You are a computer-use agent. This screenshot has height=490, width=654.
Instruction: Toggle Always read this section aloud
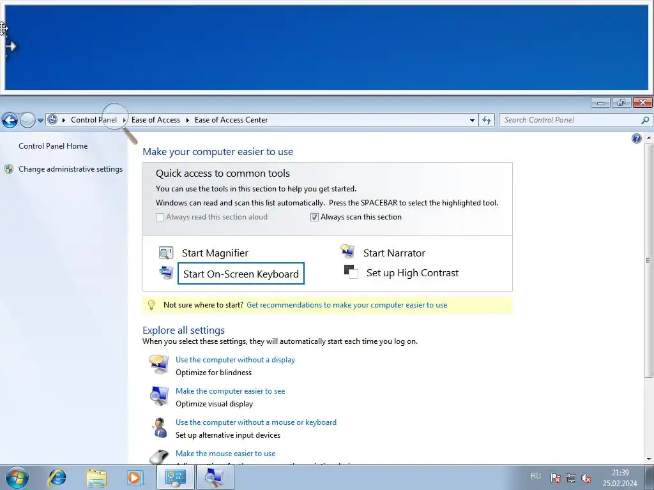point(160,217)
